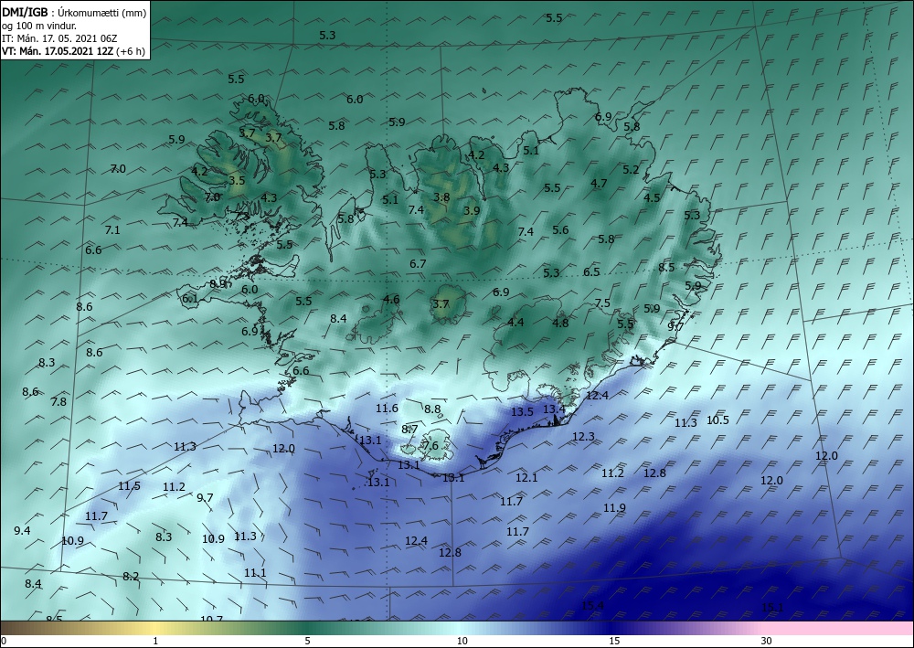914x648 pixels.
Task: Click the '30' tick on the color scale
Action: 766,642
